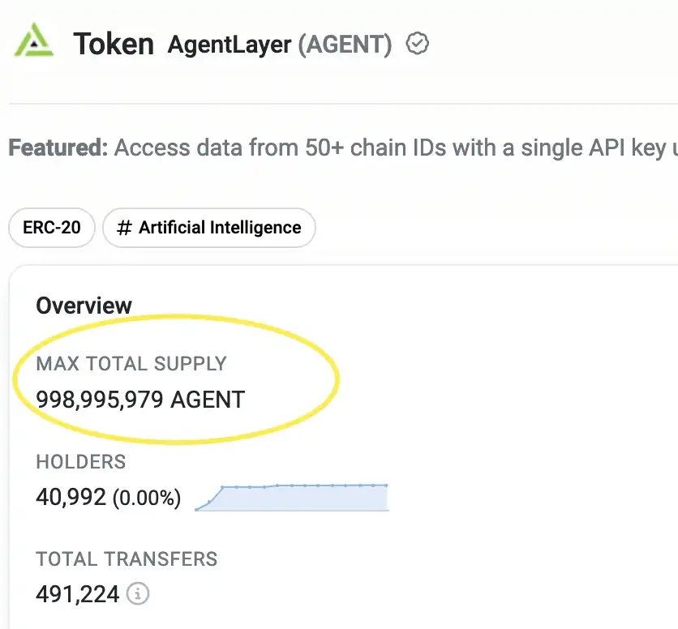The image size is (678, 629).
Task: Select the 998,995,979 AGENT supply value
Action: [x=140, y=400]
